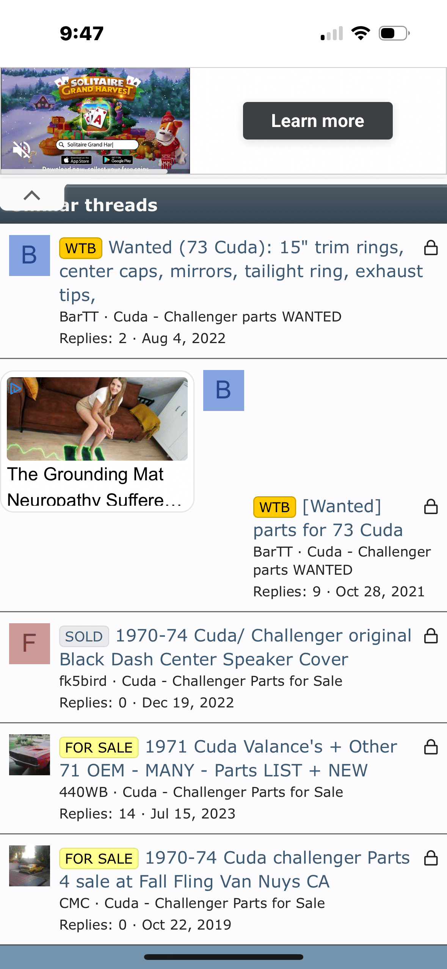Screen dimensions: 447x969
Task: Collapse panel with the up chevron
Action: (32, 195)
